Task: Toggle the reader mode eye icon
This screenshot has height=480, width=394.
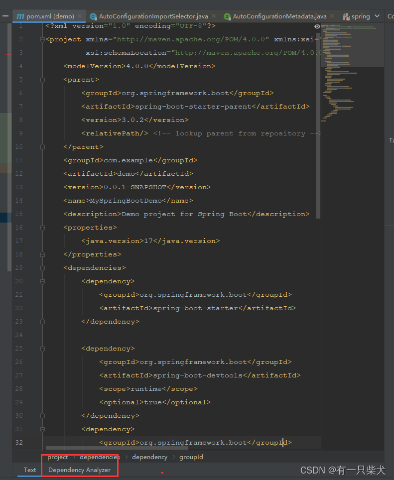Action: click(x=317, y=26)
